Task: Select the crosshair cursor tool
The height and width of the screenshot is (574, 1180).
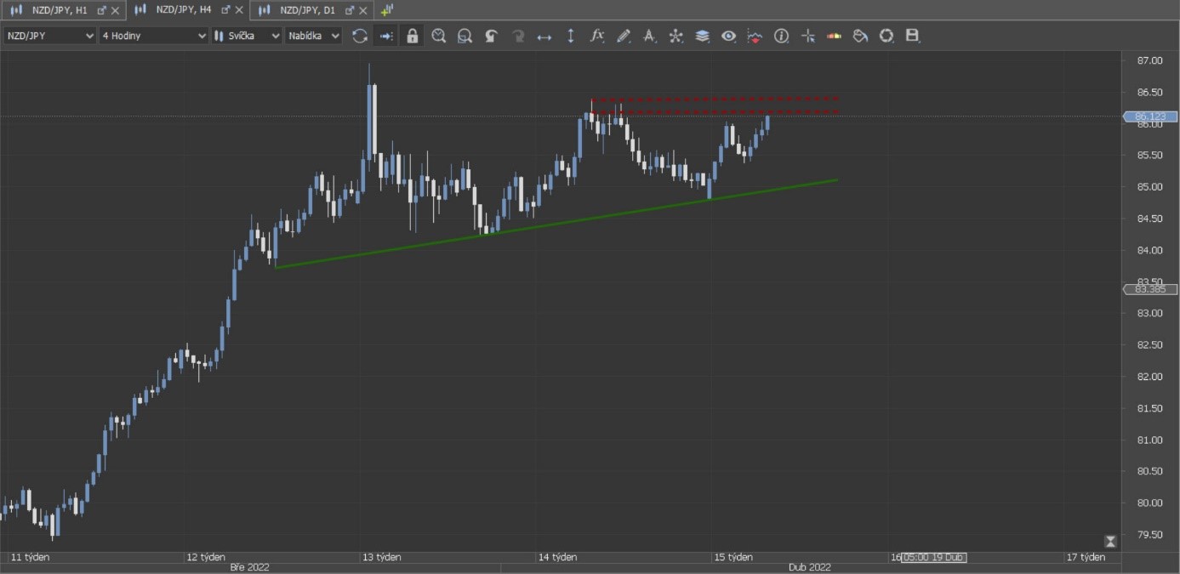Action: [807, 36]
